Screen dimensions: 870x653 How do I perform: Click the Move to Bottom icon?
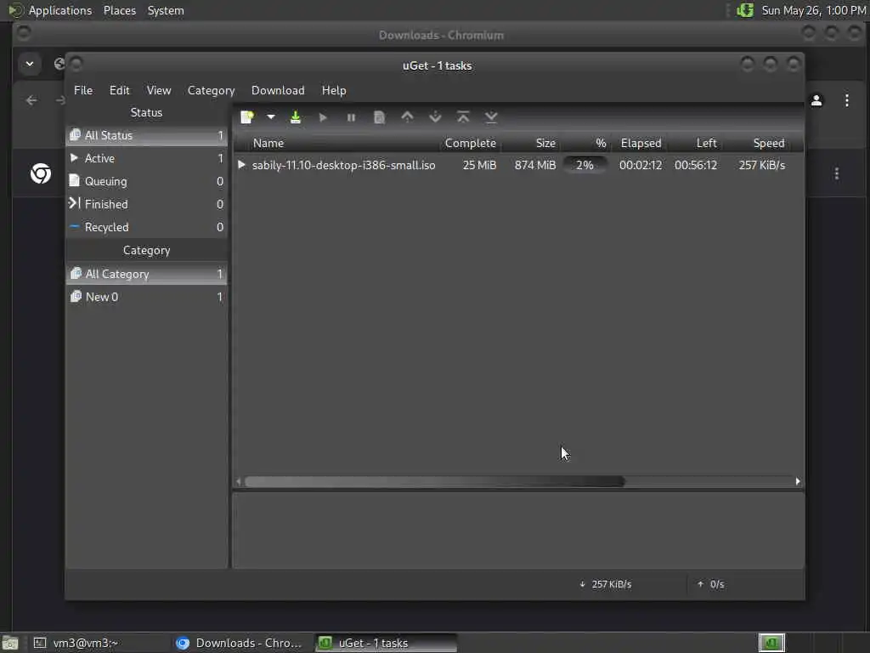click(491, 117)
